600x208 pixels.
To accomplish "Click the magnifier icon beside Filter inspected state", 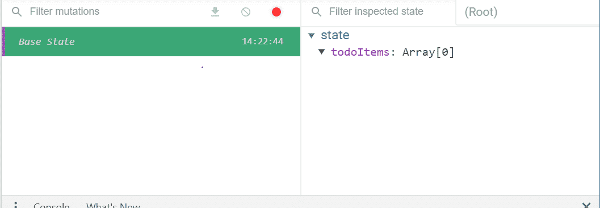I will 316,12.
